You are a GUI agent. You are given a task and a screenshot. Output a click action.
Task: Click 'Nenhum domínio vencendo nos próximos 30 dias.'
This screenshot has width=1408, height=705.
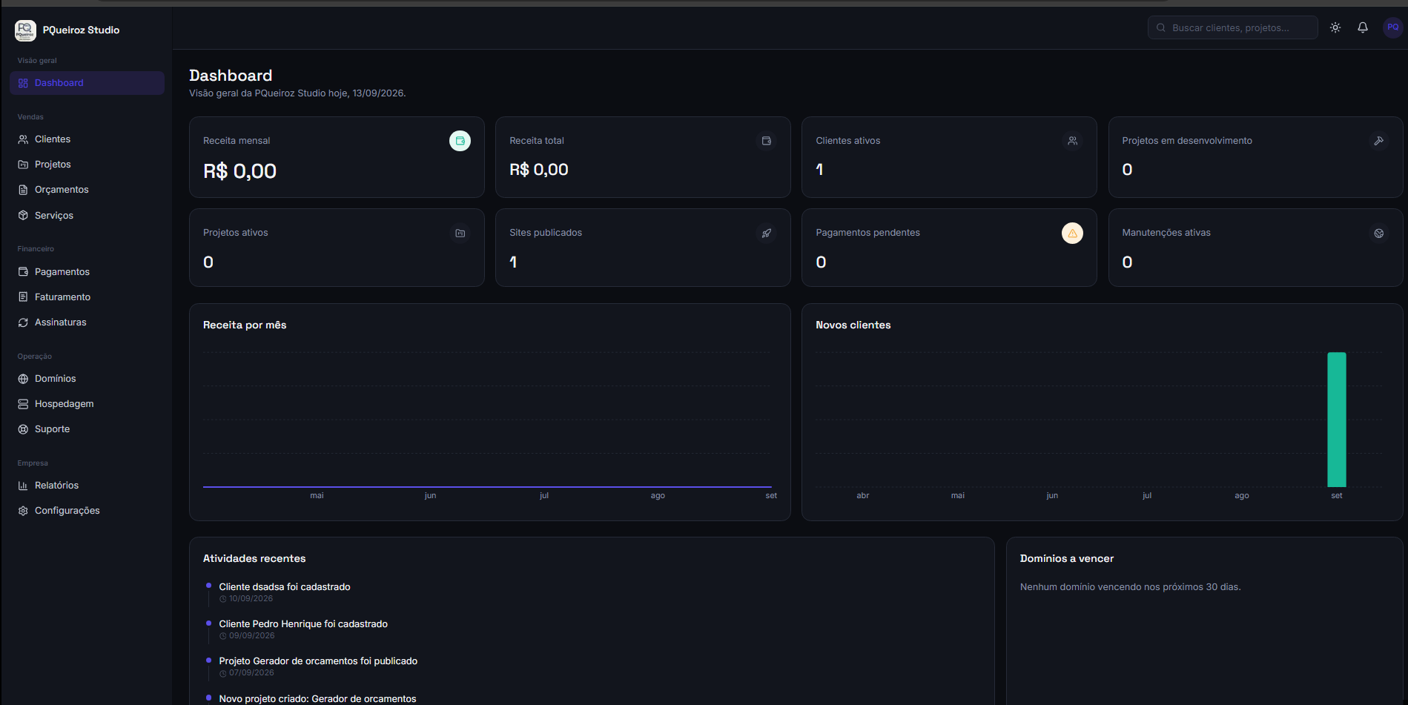[x=1131, y=587]
